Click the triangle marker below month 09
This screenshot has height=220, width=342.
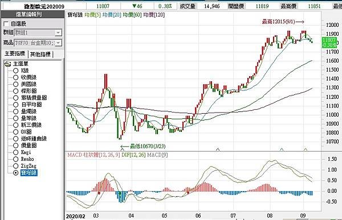(306, 150)
